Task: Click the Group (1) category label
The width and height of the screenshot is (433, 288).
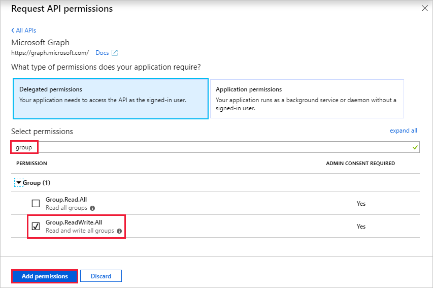Action: pyautogui.click(x=37, y=183)
